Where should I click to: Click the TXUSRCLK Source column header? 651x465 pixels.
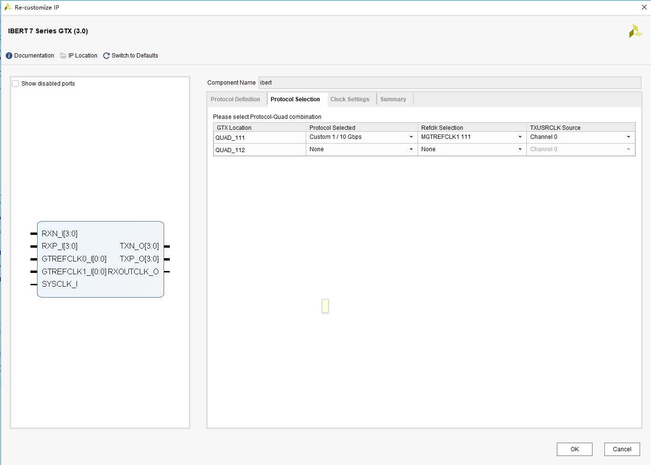[581, 127]
